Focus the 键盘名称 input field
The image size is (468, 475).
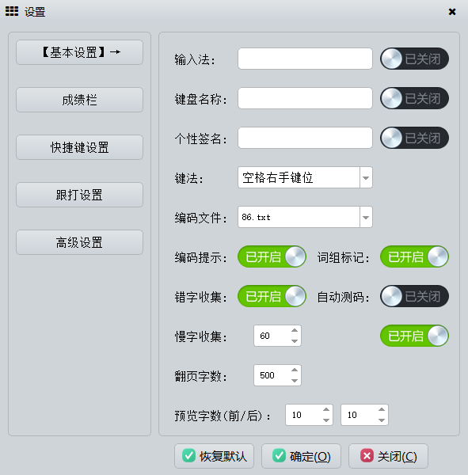click(x=305, y=98)
